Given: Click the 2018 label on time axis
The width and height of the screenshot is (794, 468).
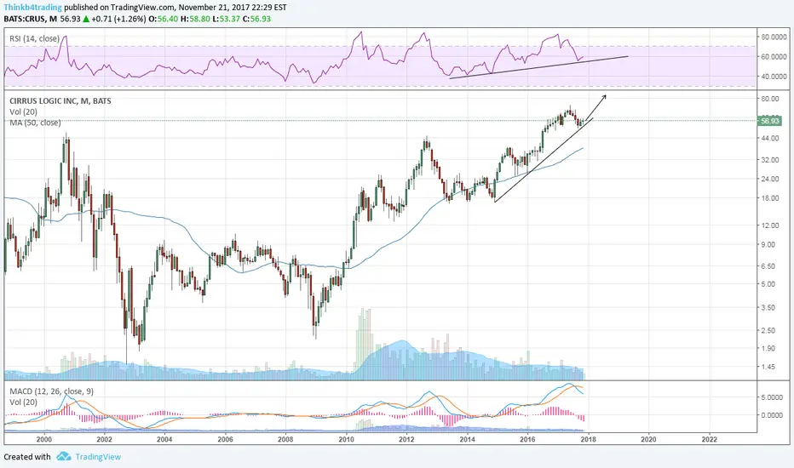Looking at the screenshot, I should 588,439.
